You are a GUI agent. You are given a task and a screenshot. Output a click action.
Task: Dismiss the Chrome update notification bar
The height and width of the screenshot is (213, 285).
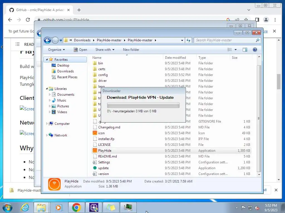pos(274,31)
